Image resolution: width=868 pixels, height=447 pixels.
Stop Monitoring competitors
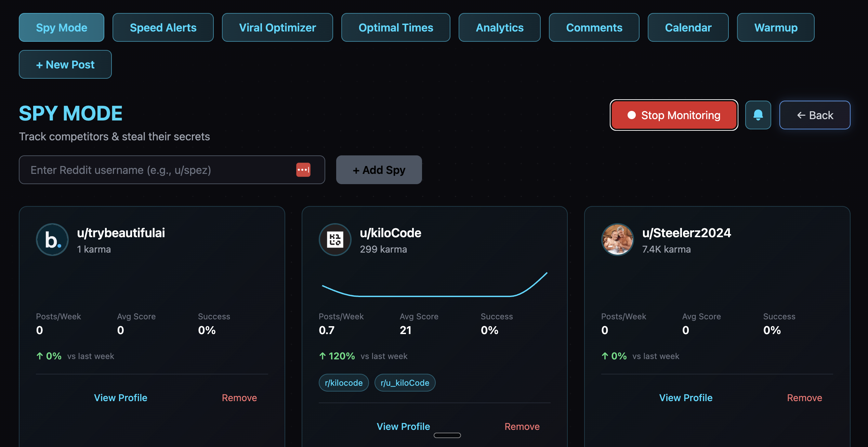674,115
